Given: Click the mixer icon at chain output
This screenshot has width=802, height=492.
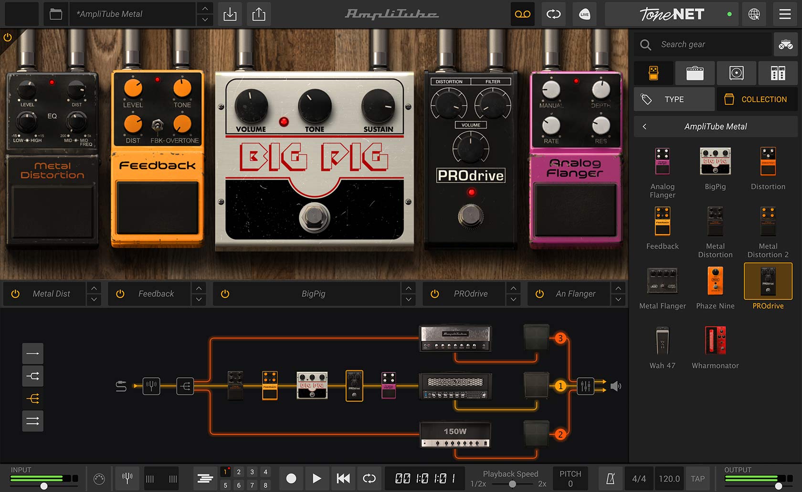Looking at the screenshot, I should pos(585,386).
